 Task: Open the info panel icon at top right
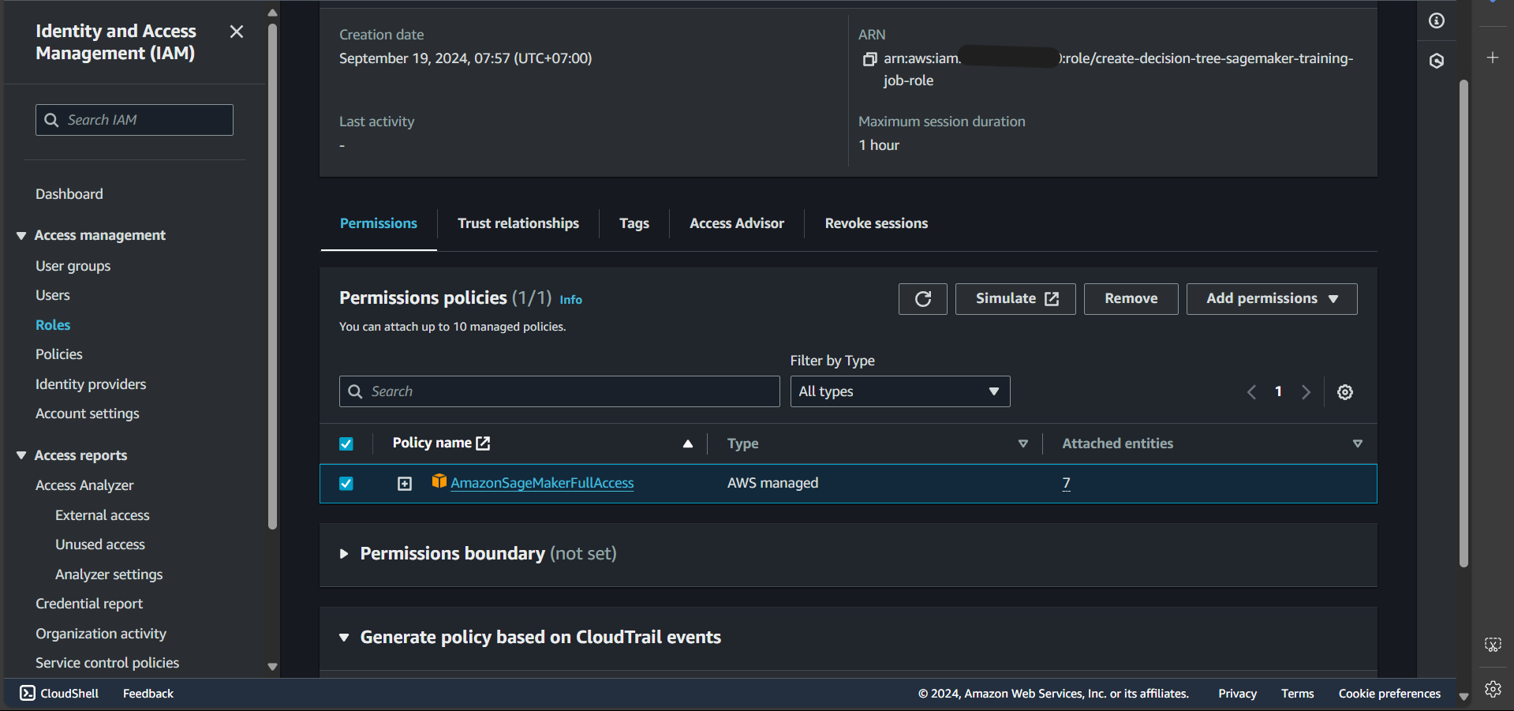1436,21
